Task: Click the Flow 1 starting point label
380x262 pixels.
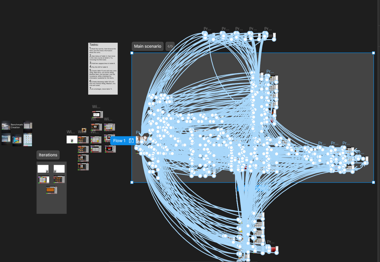Action: click(119, 141)
